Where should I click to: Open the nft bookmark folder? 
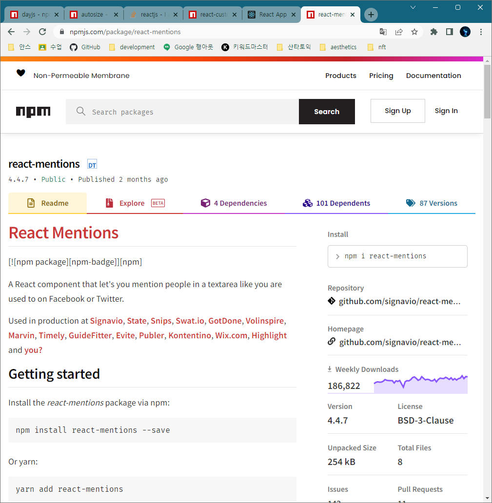[376, 47]
